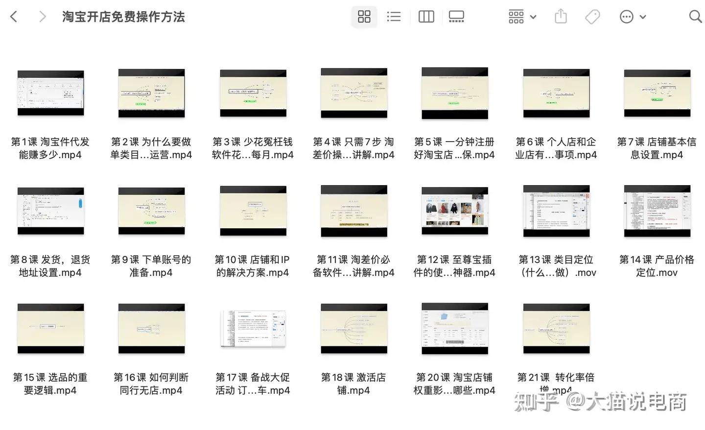Screen dimensions: 705x430
Task: Click the file name 第12课 至尊宝插件的使…神器.mp4
Action: [x=455, y=266]
